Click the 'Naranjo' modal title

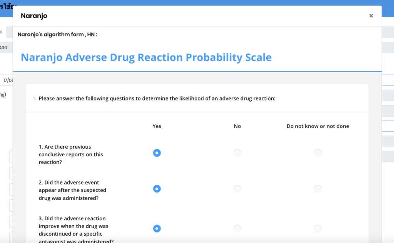pyautogui.click(x=34, y=16)
